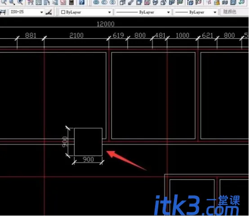Image resolution: width=249 pixels, height=216 pixels.
Task: Open the dimension style manager icon
Action: click(49, 12)
